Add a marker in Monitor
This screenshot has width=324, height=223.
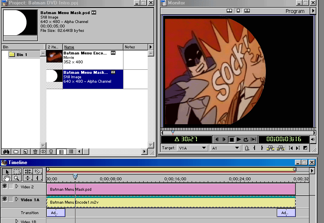coord(247,148)
